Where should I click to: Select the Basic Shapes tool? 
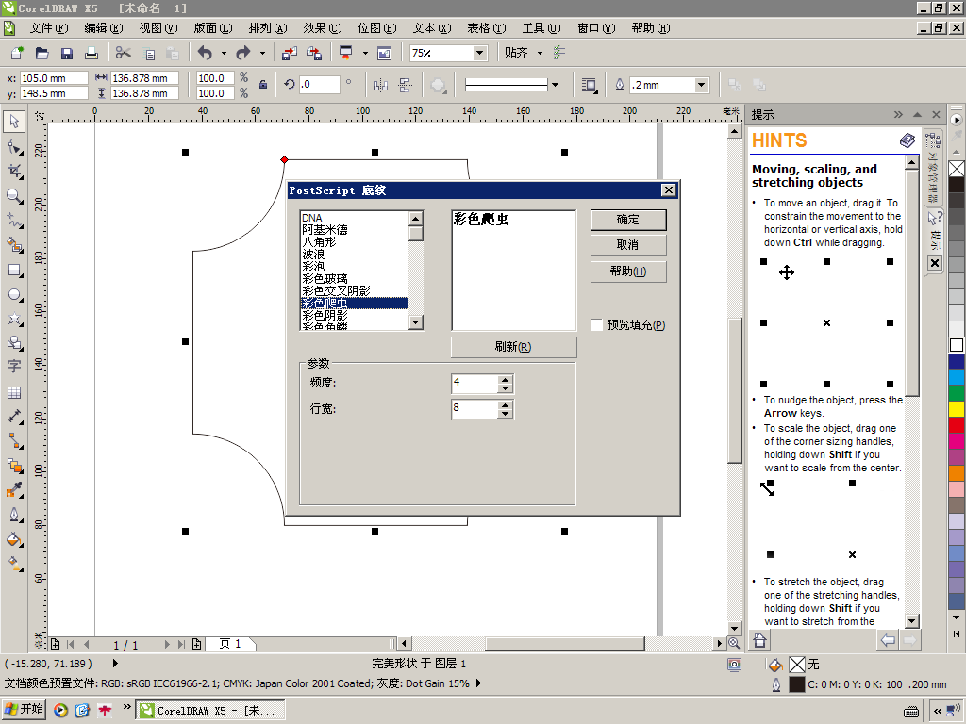coord(14,343)
